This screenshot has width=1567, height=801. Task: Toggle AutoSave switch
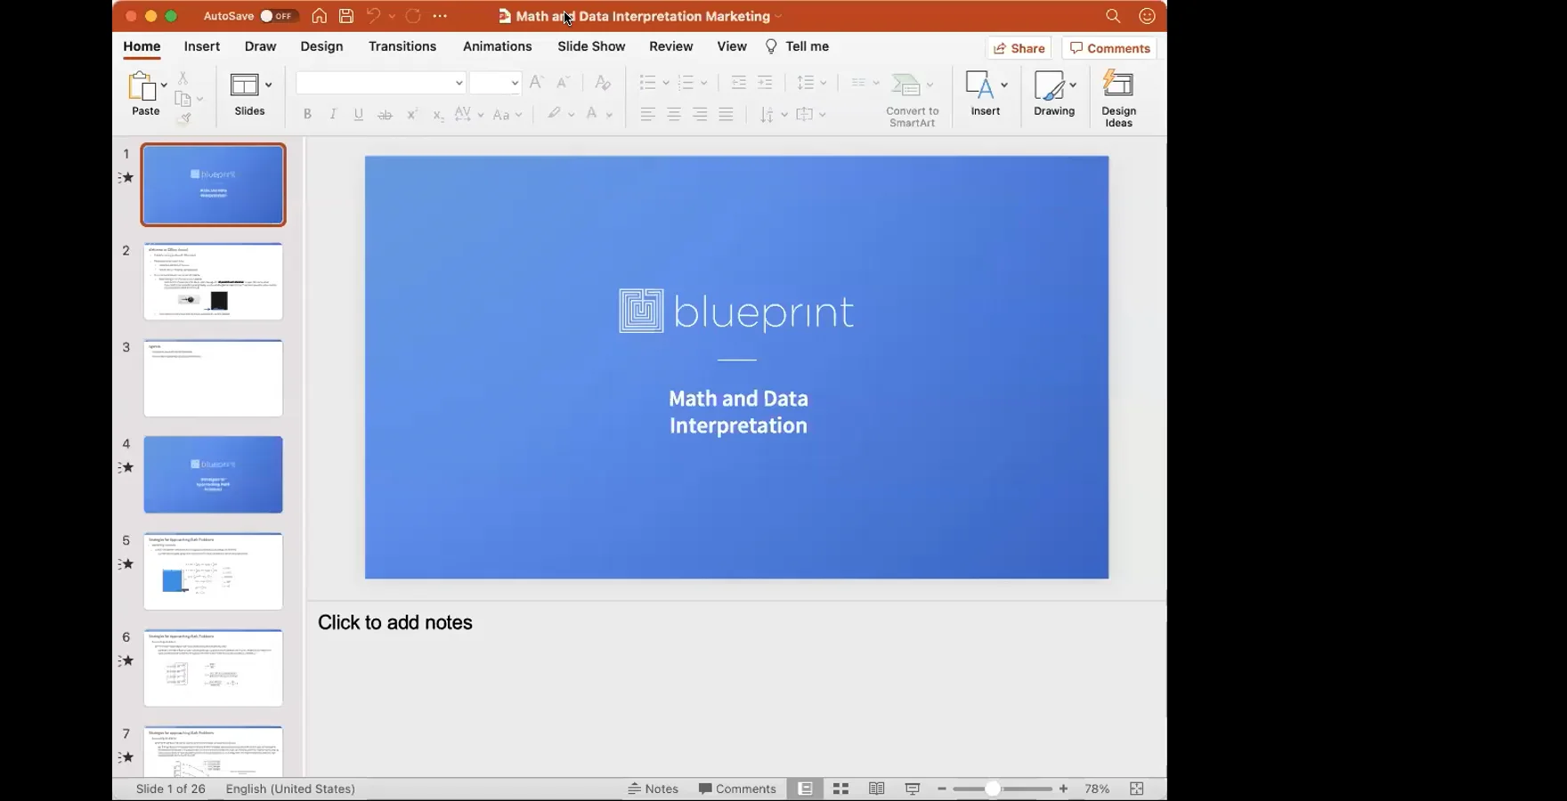click(279, 16)
